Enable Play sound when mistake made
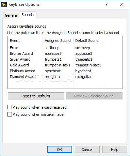This screenshot has width=130, height=156. click(10, 114)
